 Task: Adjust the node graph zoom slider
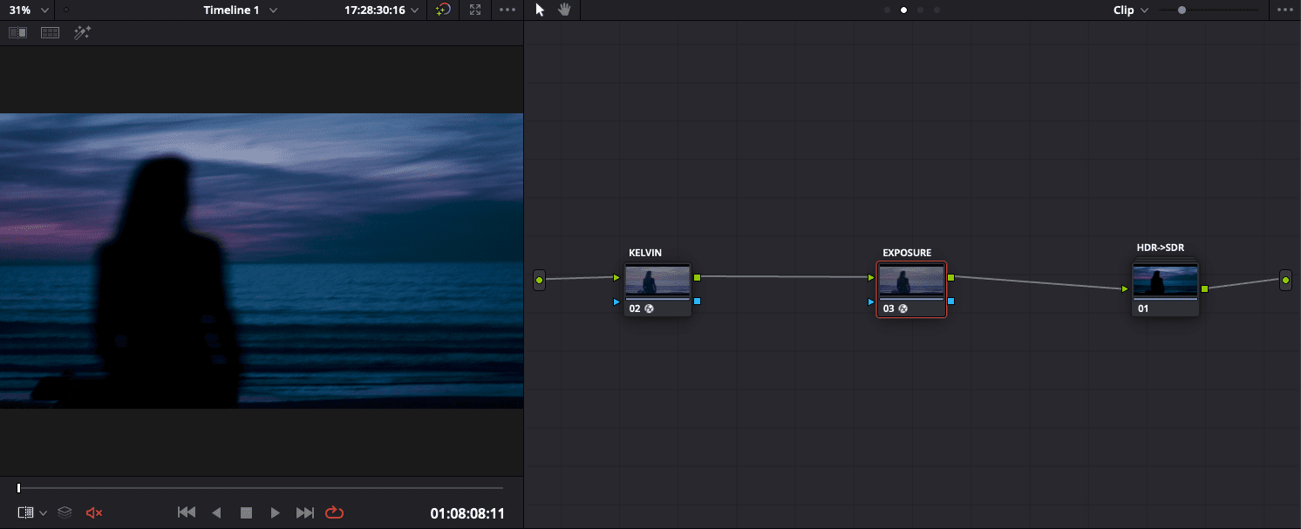(1182, 10)
